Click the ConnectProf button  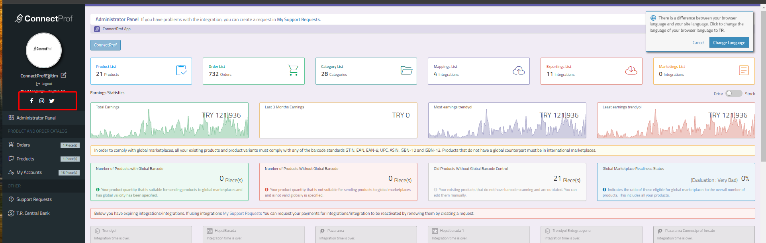point(105,45)
